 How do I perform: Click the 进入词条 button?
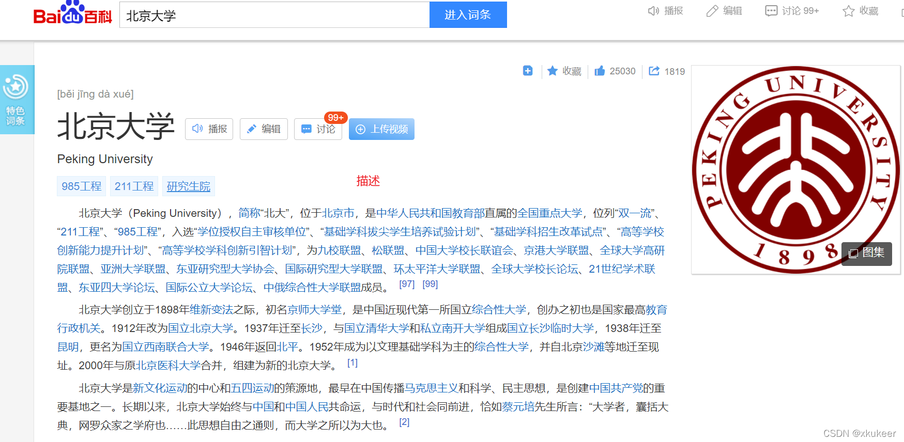coord(468,15)
